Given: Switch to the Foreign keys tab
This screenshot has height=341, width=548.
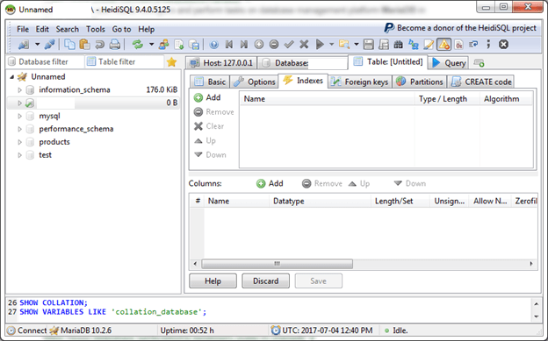Looking at the screenshot, I should 360,82.
